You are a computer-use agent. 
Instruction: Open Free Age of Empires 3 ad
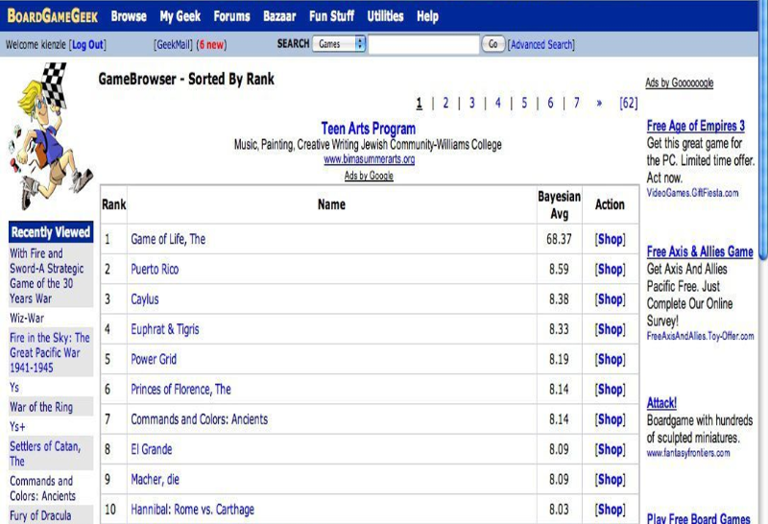tap(695, 126)
